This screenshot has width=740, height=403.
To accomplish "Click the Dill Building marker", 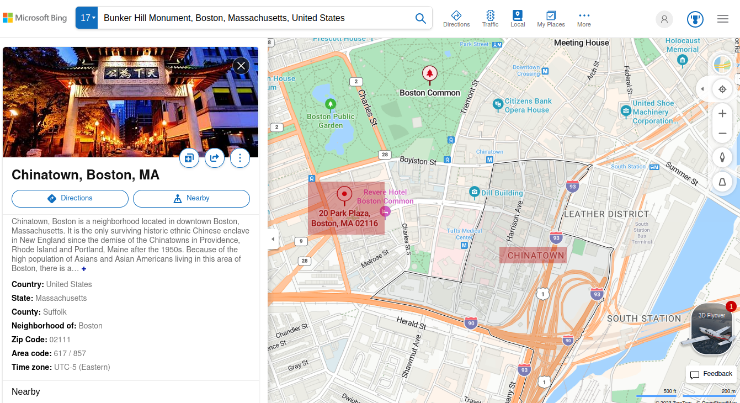I will tap(474, 192).
